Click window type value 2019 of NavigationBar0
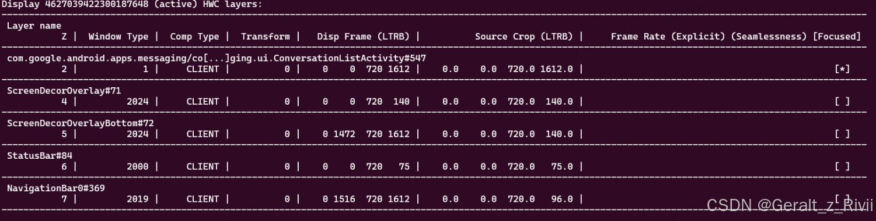 tap(138, 199)
